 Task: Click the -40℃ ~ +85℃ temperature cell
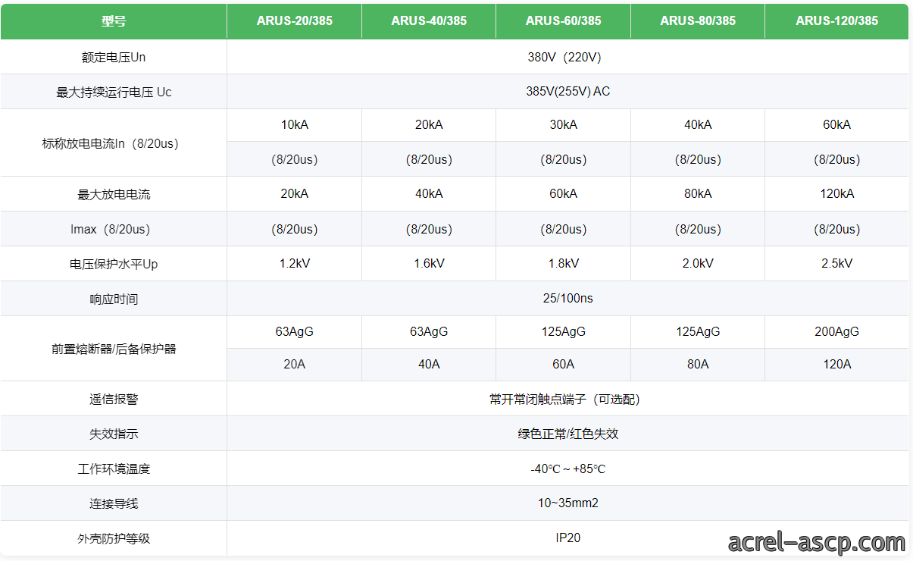click(567, 469)
